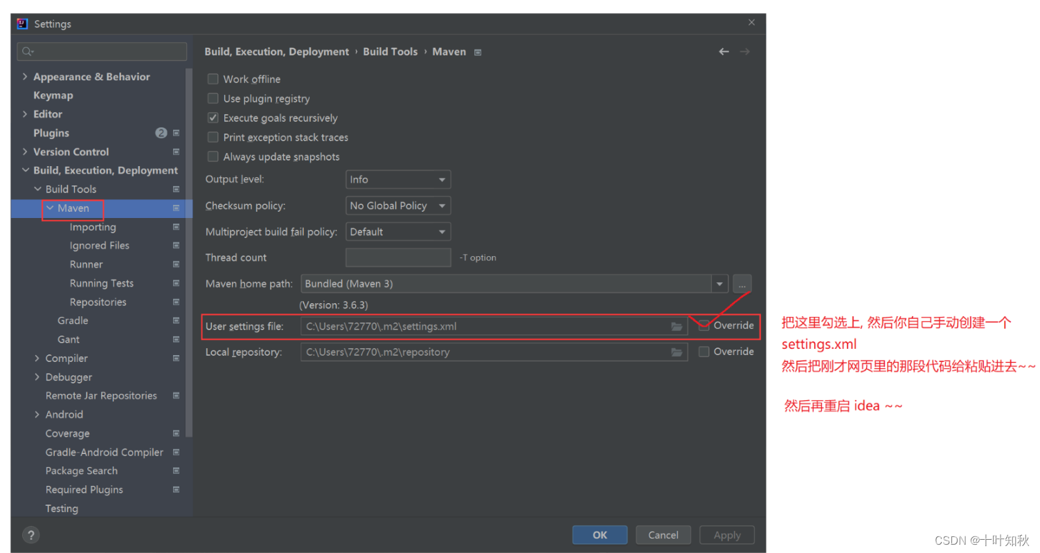Collapse Build, Execution, Deployment section

point(26,170)
